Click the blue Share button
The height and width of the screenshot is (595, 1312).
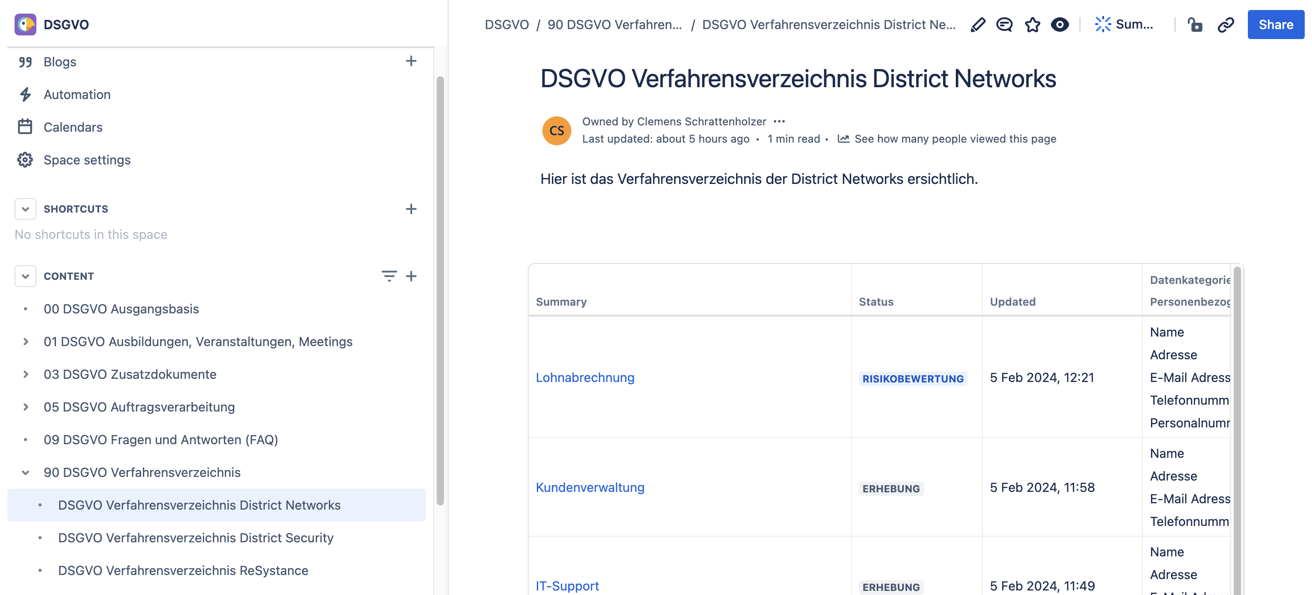coord(1275,25)
